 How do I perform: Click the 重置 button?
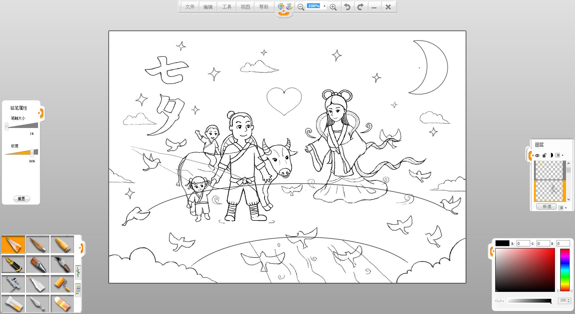[22, 199]
